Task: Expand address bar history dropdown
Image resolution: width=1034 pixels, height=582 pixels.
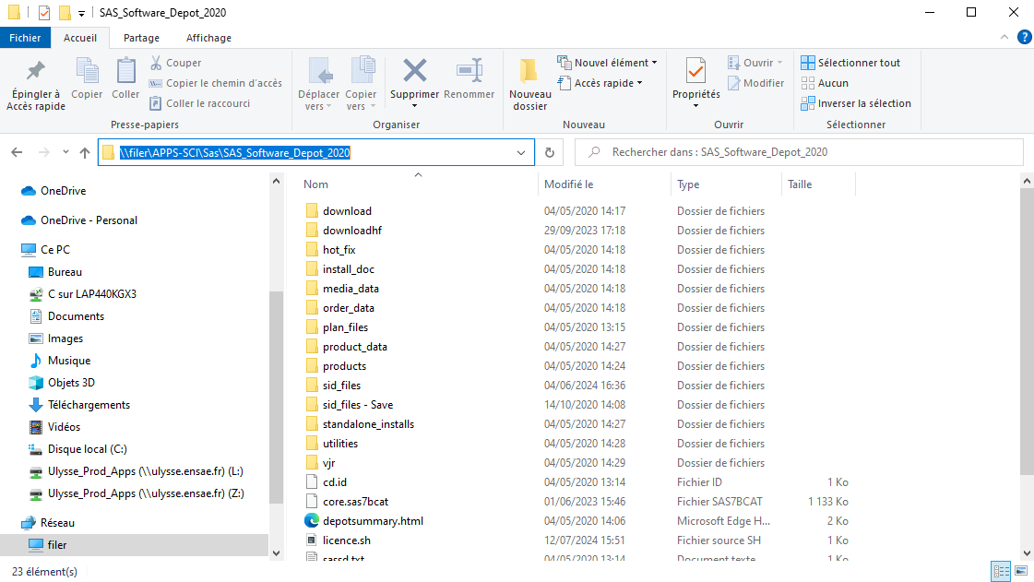Action: click(x=521, y=153)
